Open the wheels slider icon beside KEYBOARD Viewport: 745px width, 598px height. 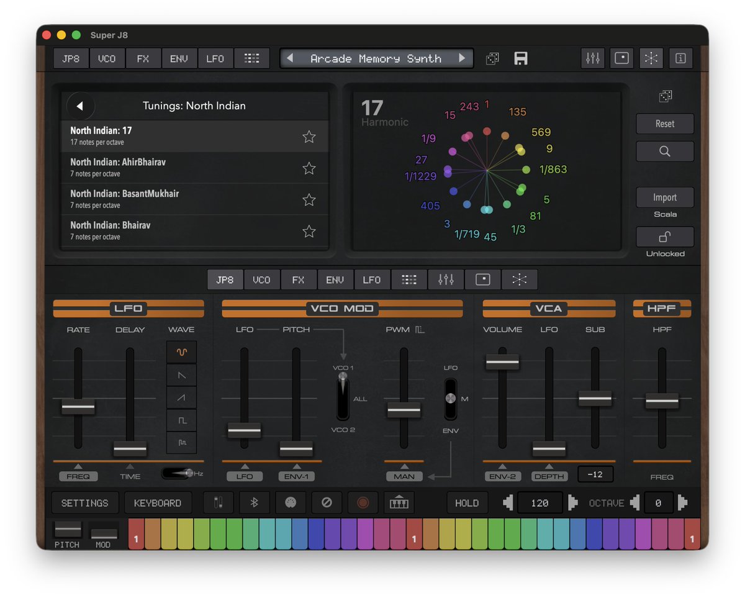[x=218, y=503]
